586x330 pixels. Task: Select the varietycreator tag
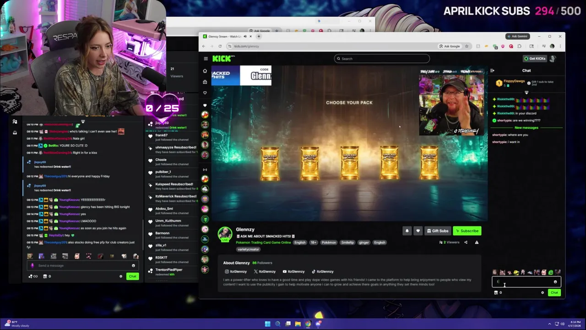tap(248, 249)
